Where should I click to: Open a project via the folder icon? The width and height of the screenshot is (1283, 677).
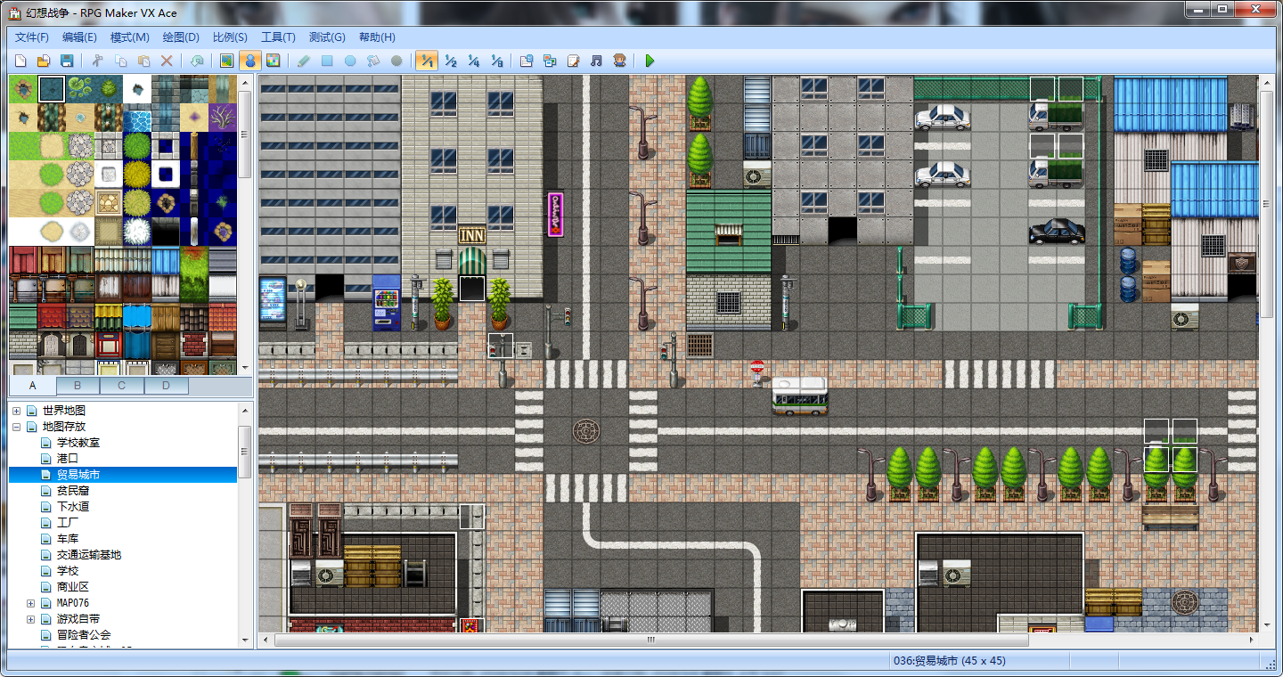43,61
